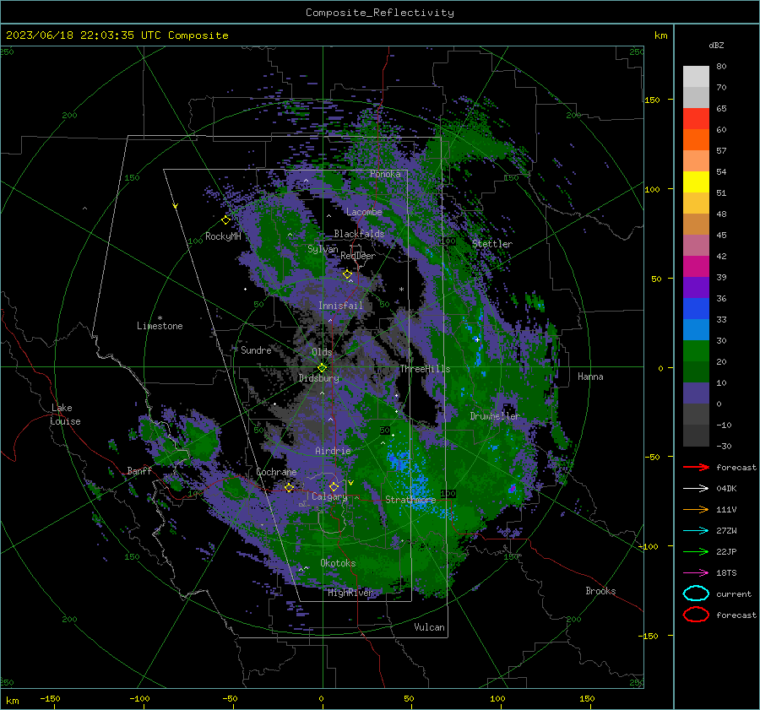
Task: Select the Drumheller label on the map
Action: [x=494, y=416]
